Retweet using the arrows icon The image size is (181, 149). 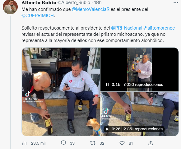click(x=93, y=143)
